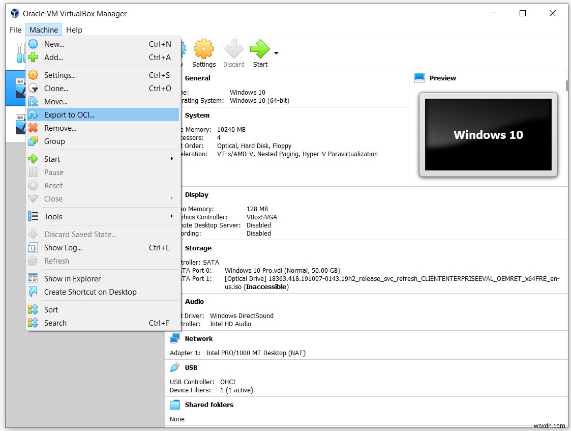Click the Preview panel screen icon
Screen dimensions: 571x431
[x=419, y=77]
